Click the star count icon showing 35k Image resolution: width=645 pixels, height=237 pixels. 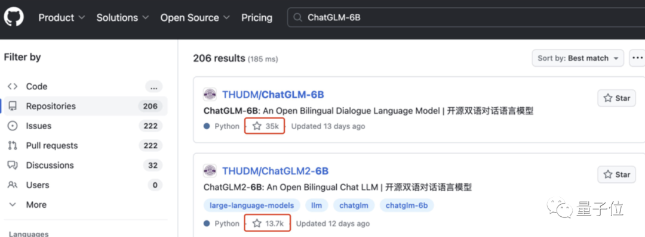coord(257,126)
